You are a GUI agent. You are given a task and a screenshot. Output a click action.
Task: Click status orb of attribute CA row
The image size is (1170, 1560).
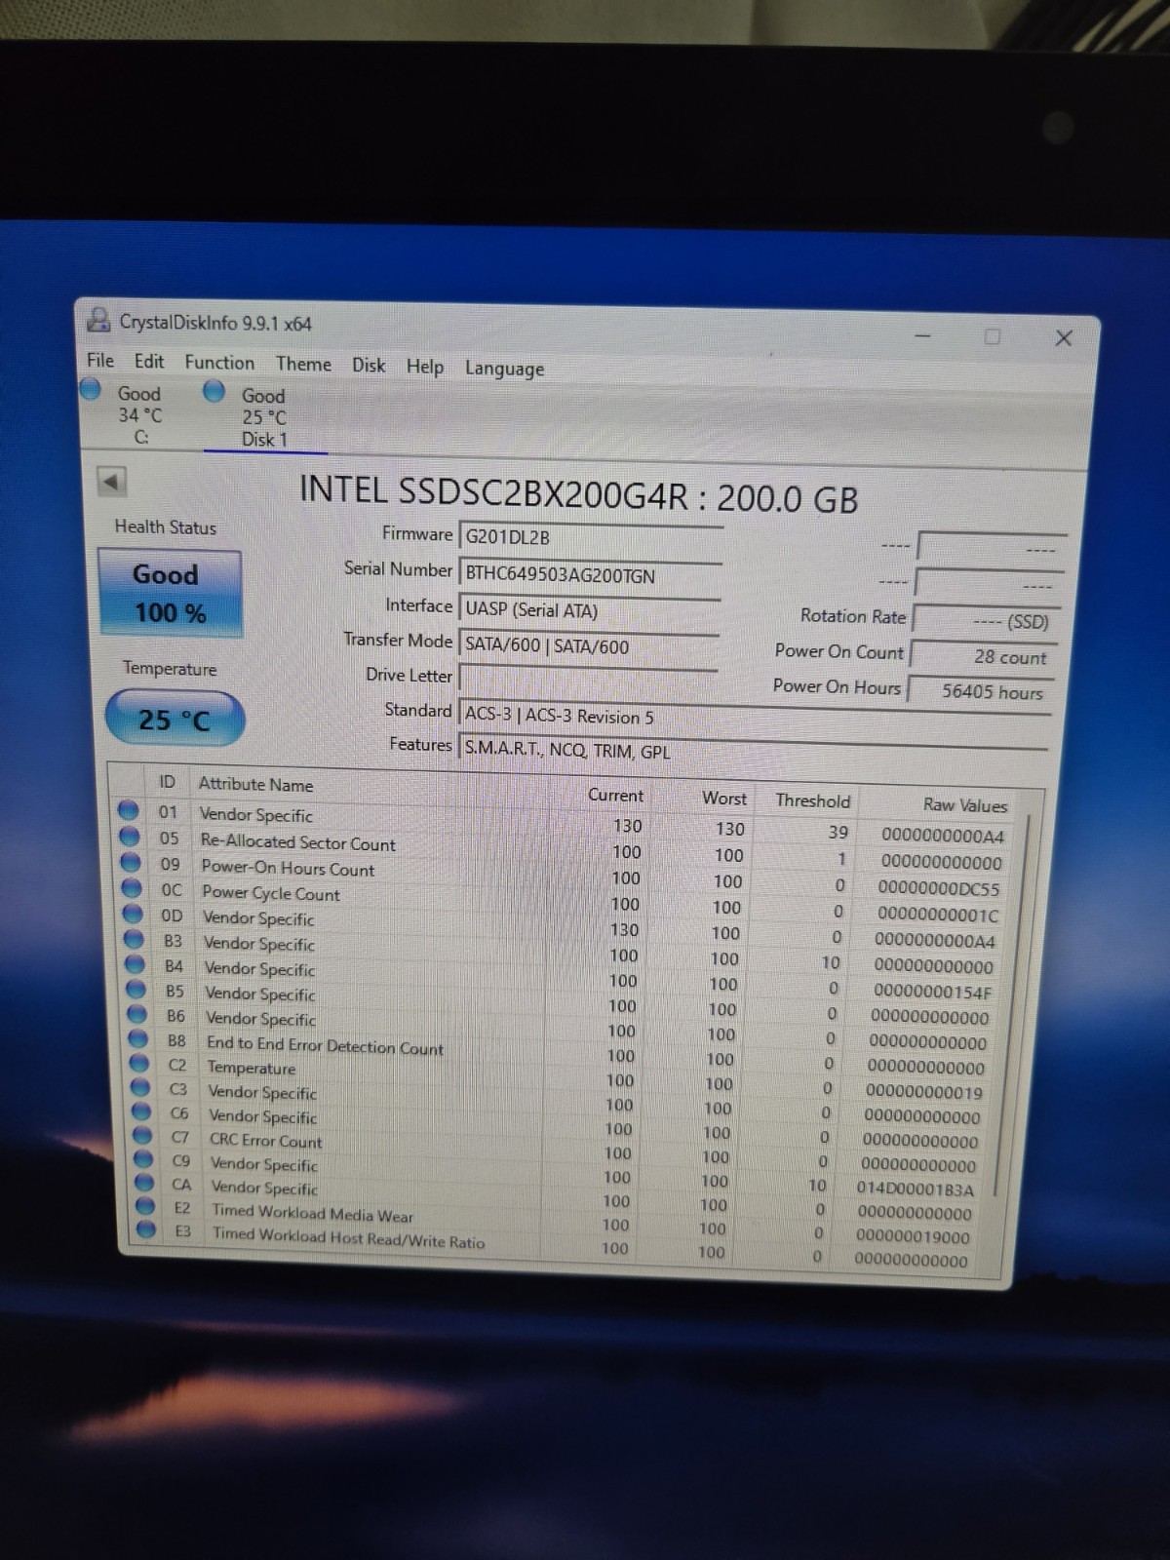pyautogui.click(x=144, y=1183)
